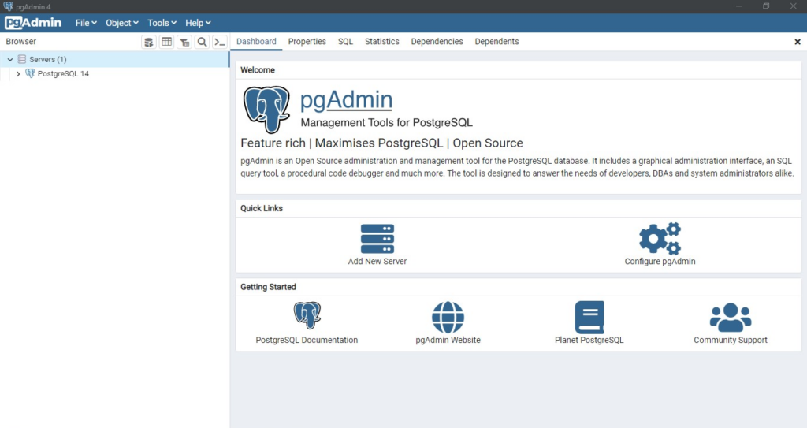Open the Query Tool toolbar icon

tap(149, 42)
